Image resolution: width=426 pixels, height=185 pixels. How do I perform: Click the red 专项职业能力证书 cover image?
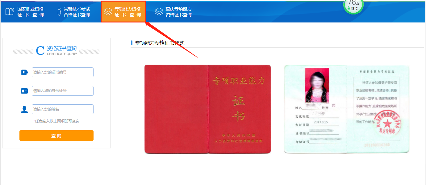pyautogui.click(x=208, y=109)
